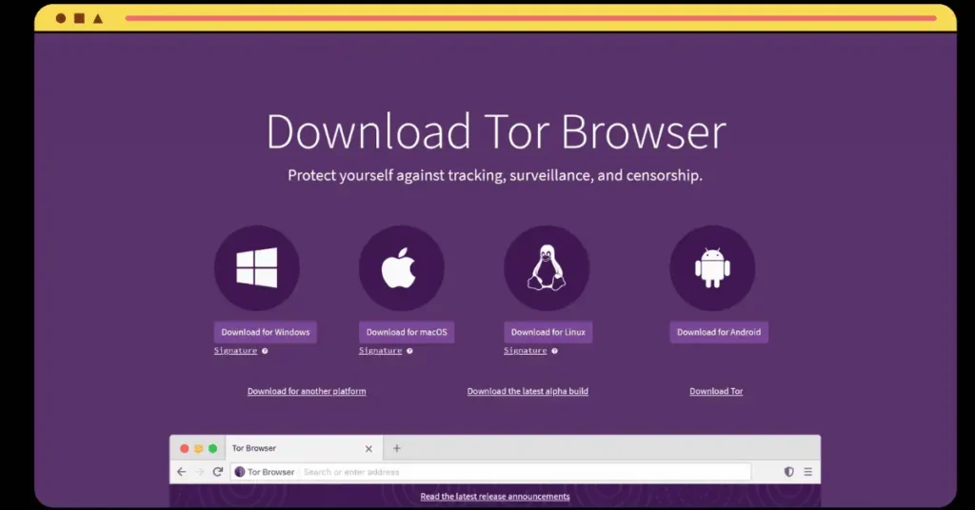
Task: Open Signature link under Windows download
Action: coord(236,350)
